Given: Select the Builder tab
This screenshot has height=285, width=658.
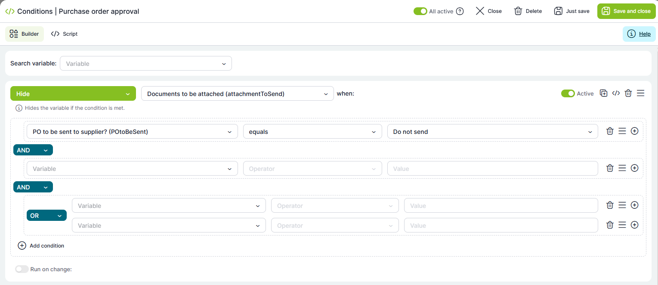Looking at the screenshot, I should 25,34.
